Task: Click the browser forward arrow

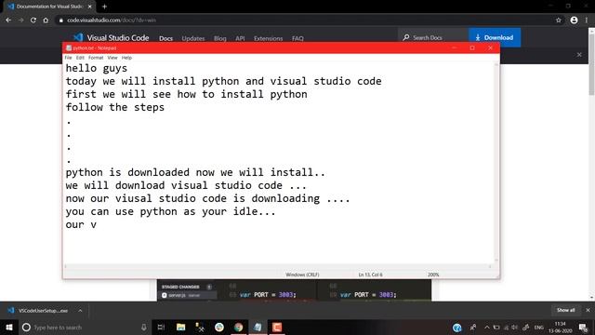Action: 20,20
